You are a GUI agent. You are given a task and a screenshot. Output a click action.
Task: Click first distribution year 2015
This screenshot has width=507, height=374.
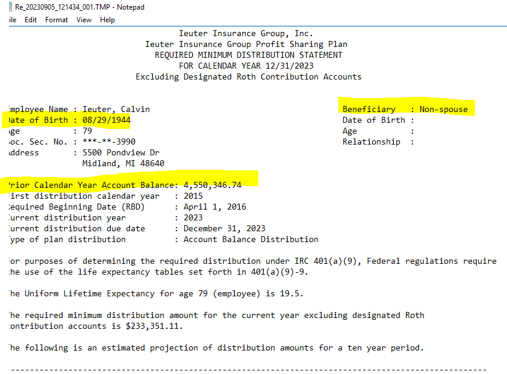coord(193,196)
